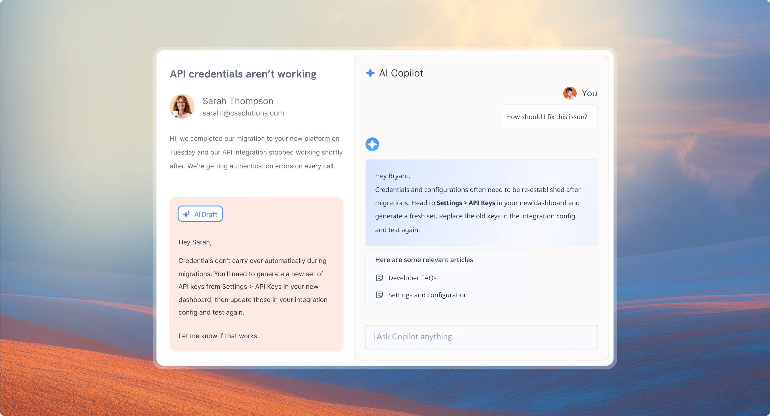Screen dimensions: 770x416
Task: Click the AI Draft button
Action: [x=200, y=214]
